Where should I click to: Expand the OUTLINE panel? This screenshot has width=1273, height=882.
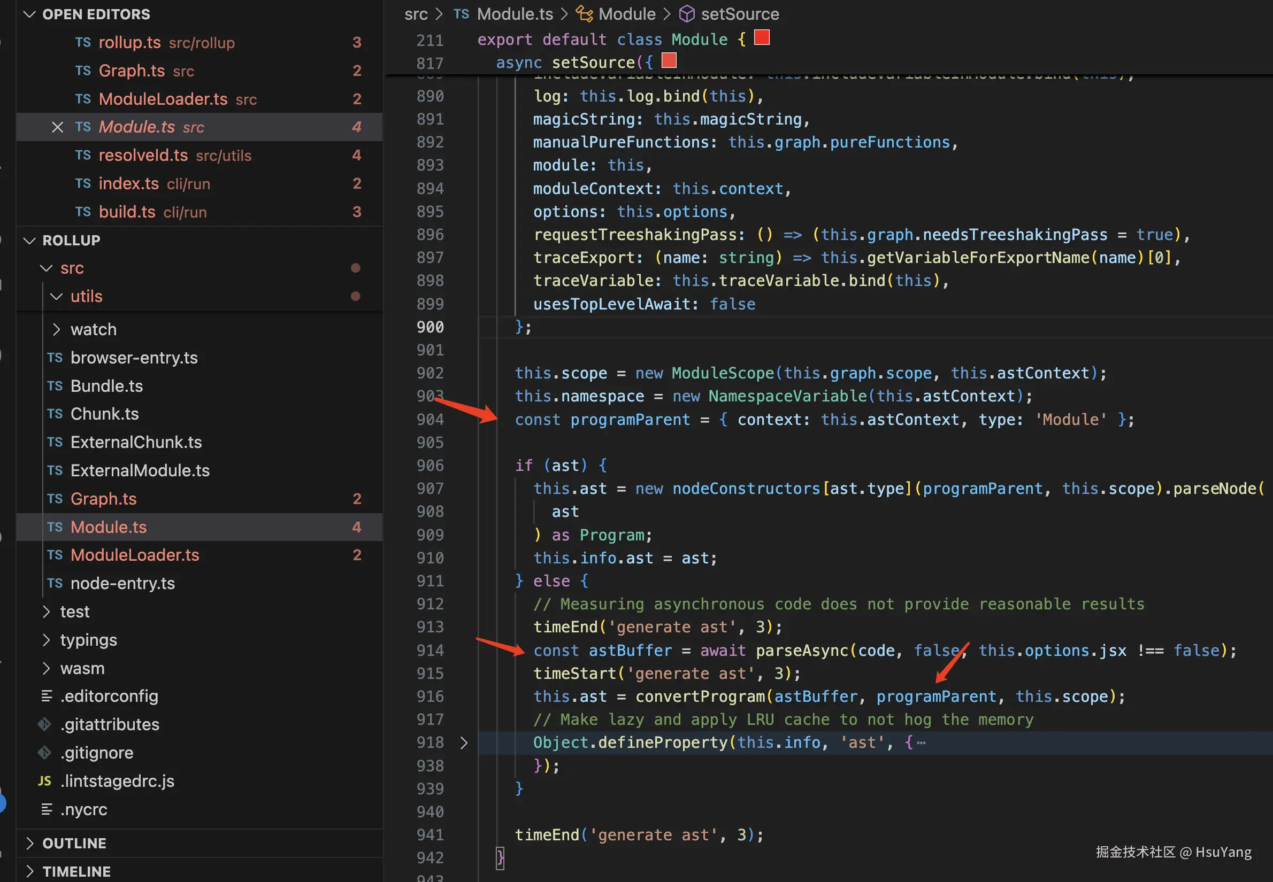coord(30,844)
